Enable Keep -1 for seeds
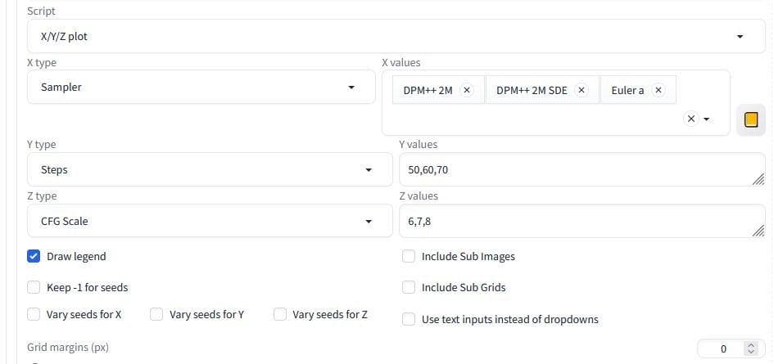Screen dimensions: 774x364 click(x=34, y=288)
